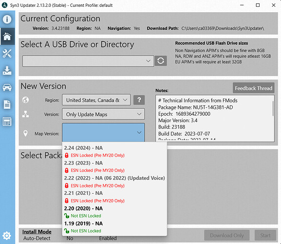Open the Version dropdown showing Only Update Maps
The image size is (281, 244).
click(x=103, y=114)
